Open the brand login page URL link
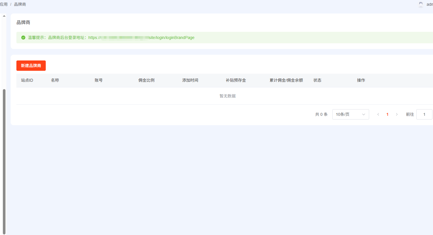The height and width of the screenshot is (235, 433). (141, 38)
